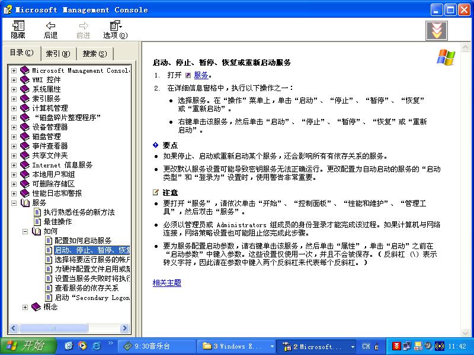Click the tree scrollbar right arrow

(x=124, y=328)
